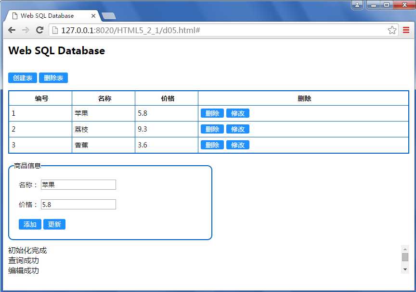Click the 更新 button
Viewport: 416px width, 292px height.
coord(54,224)
